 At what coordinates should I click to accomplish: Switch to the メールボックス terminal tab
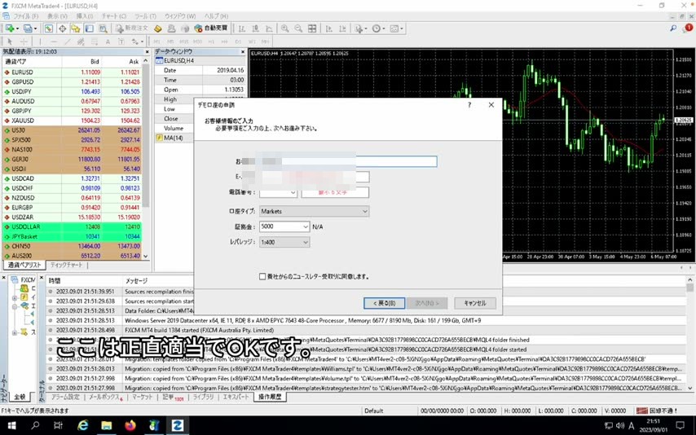point(105,397)
